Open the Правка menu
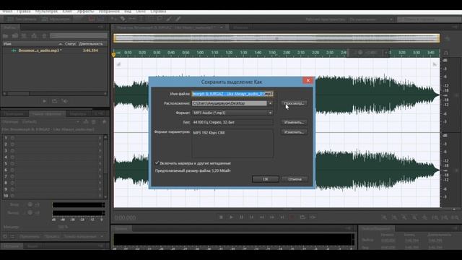Image resolution: width=462 pixels, height=260 pixels. click(24, 12)
